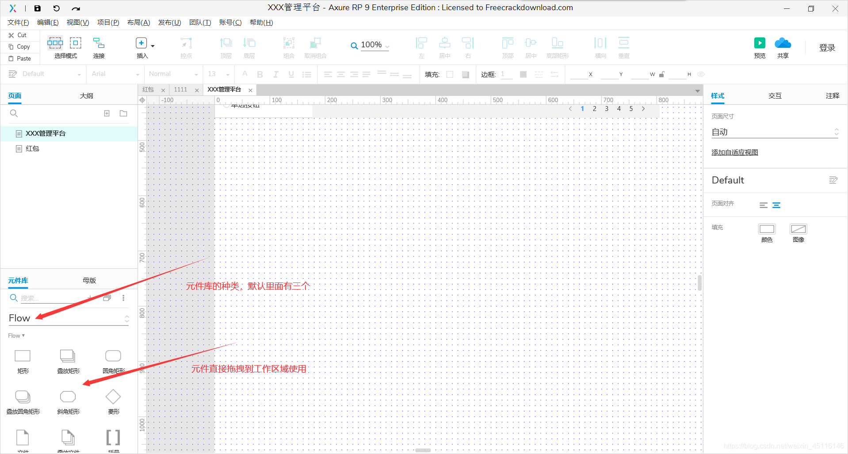Open the toolbar fill color swatch
The height and width of the screenshot is (454, 848).
click(x=450, y=74)
